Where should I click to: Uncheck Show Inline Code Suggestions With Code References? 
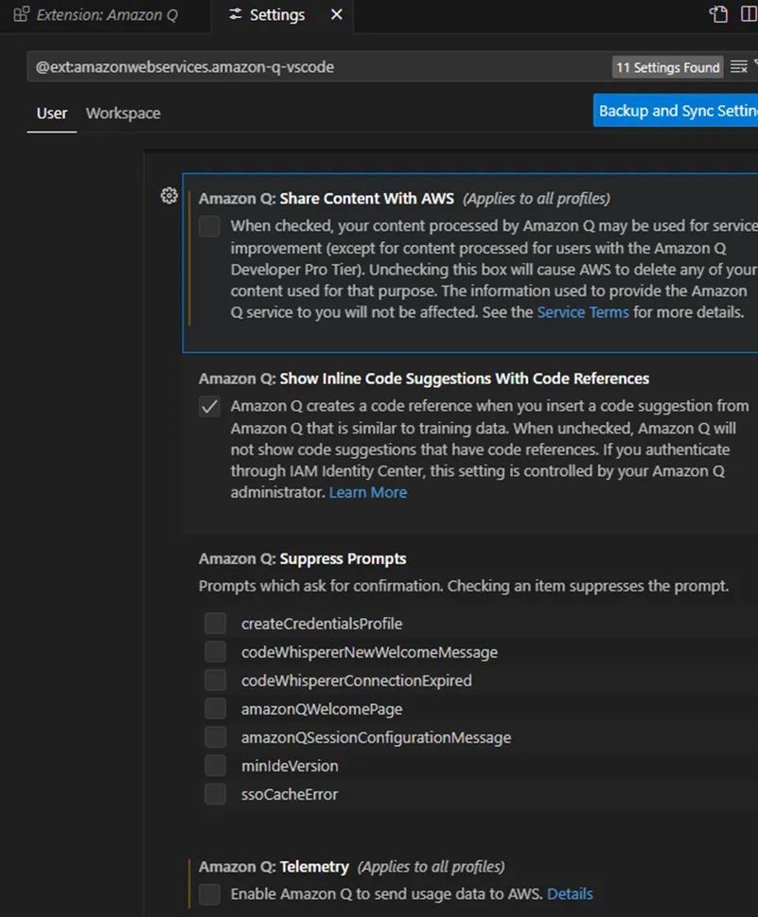tap(209, 406)
